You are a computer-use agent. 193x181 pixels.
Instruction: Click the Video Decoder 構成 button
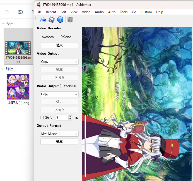(x=59, y=45)
